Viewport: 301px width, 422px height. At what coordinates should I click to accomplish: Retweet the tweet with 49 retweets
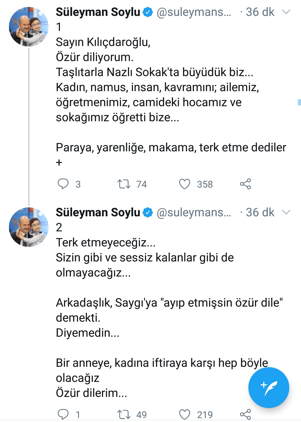click(x=124, y=414)
